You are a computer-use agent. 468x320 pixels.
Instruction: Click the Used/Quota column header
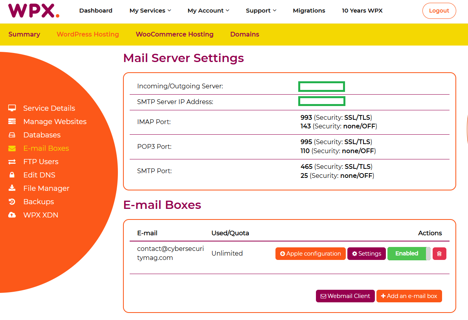[230, 233]
